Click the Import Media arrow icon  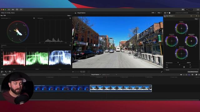[9, 10]
